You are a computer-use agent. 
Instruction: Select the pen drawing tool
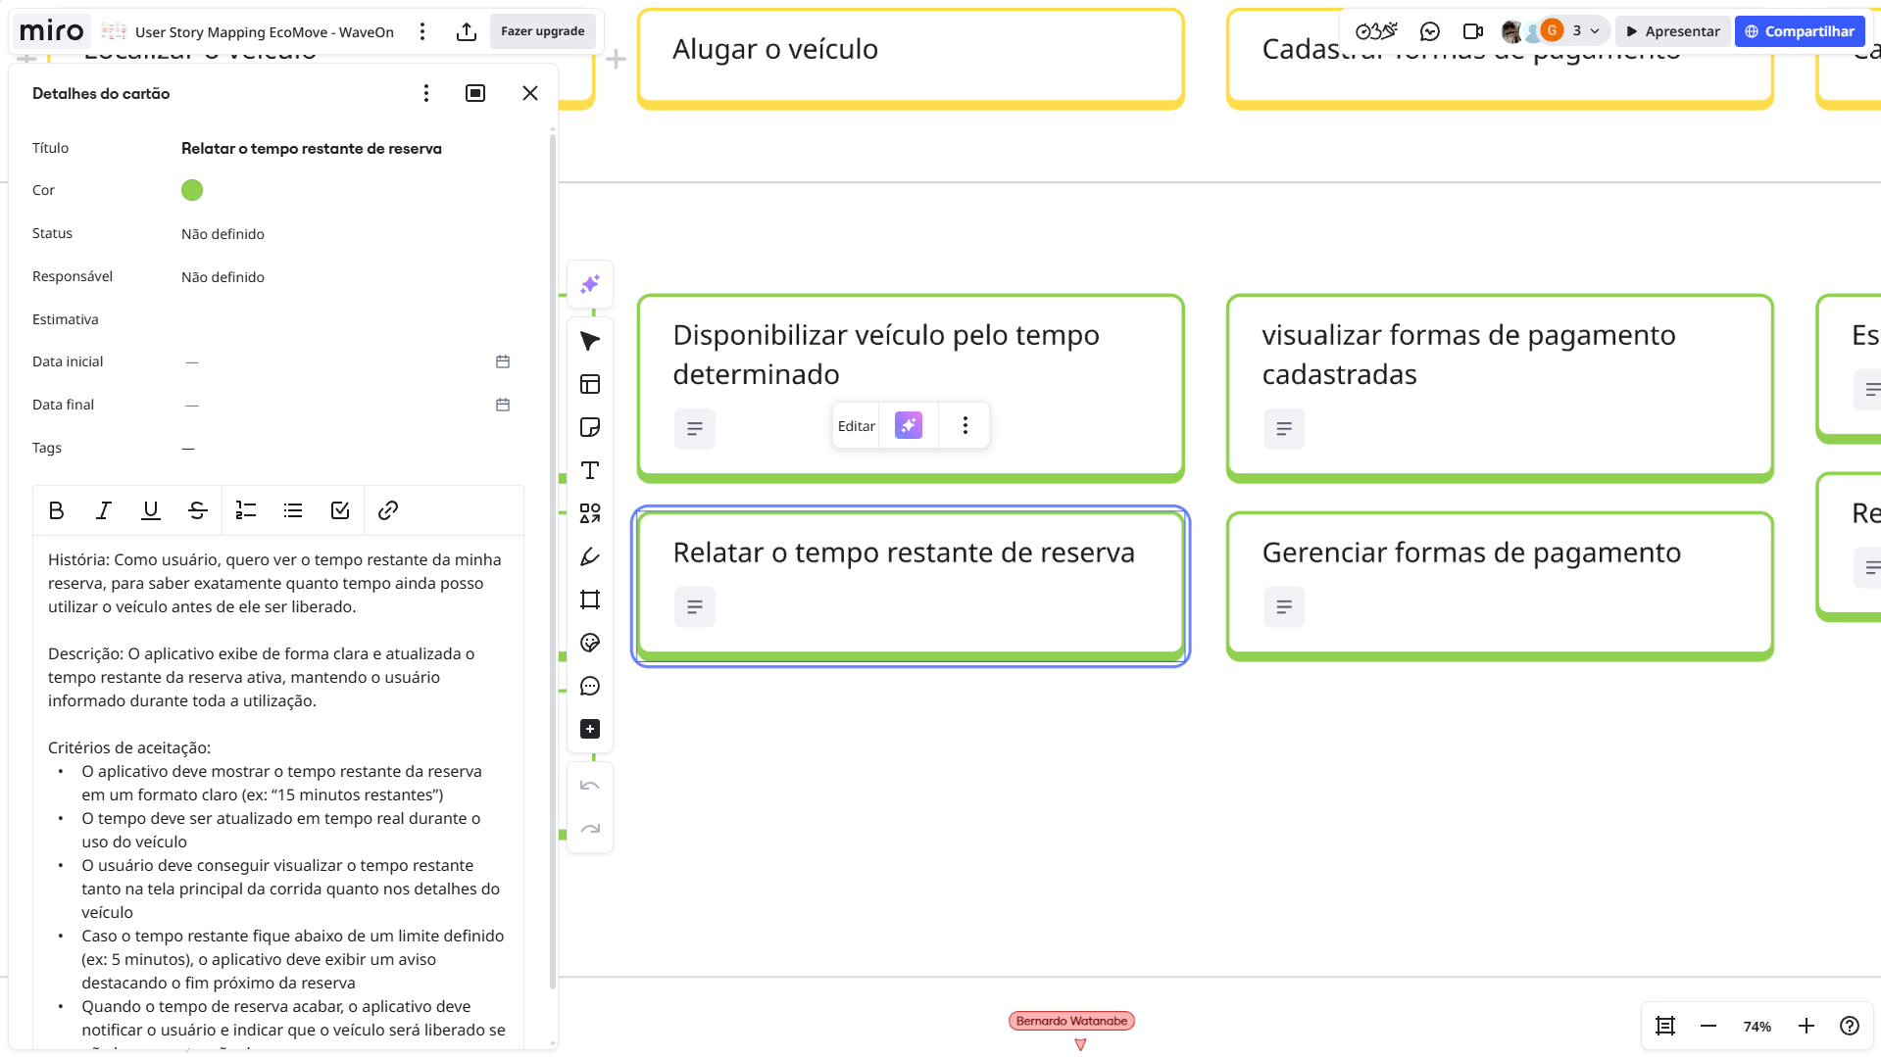point(590,556)
